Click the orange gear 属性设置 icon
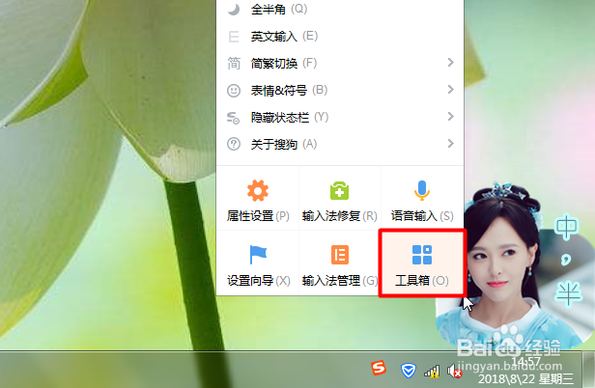Screen dimensions: 595x388 258,190
